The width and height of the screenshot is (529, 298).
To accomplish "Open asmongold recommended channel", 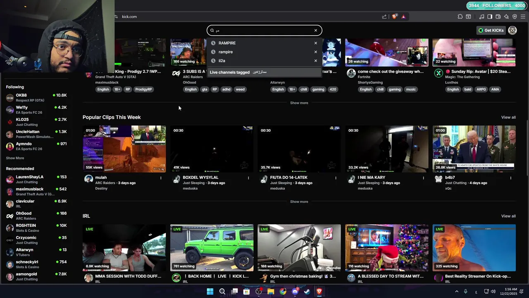I will (36, 276).
